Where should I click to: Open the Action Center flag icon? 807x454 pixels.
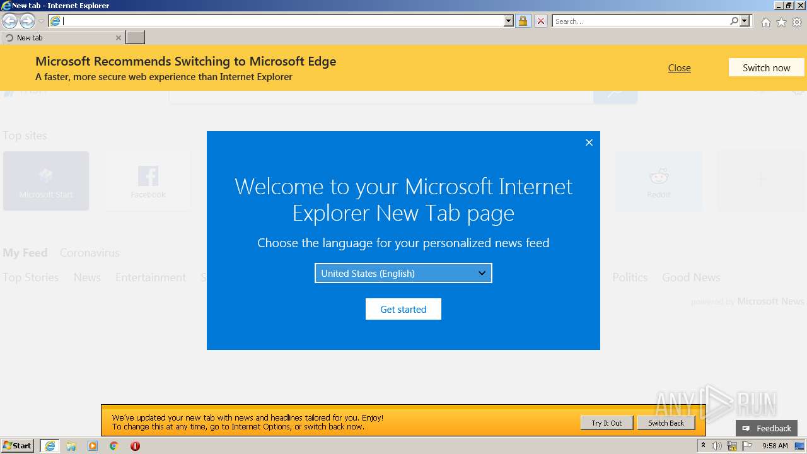[x=747, y=446]
